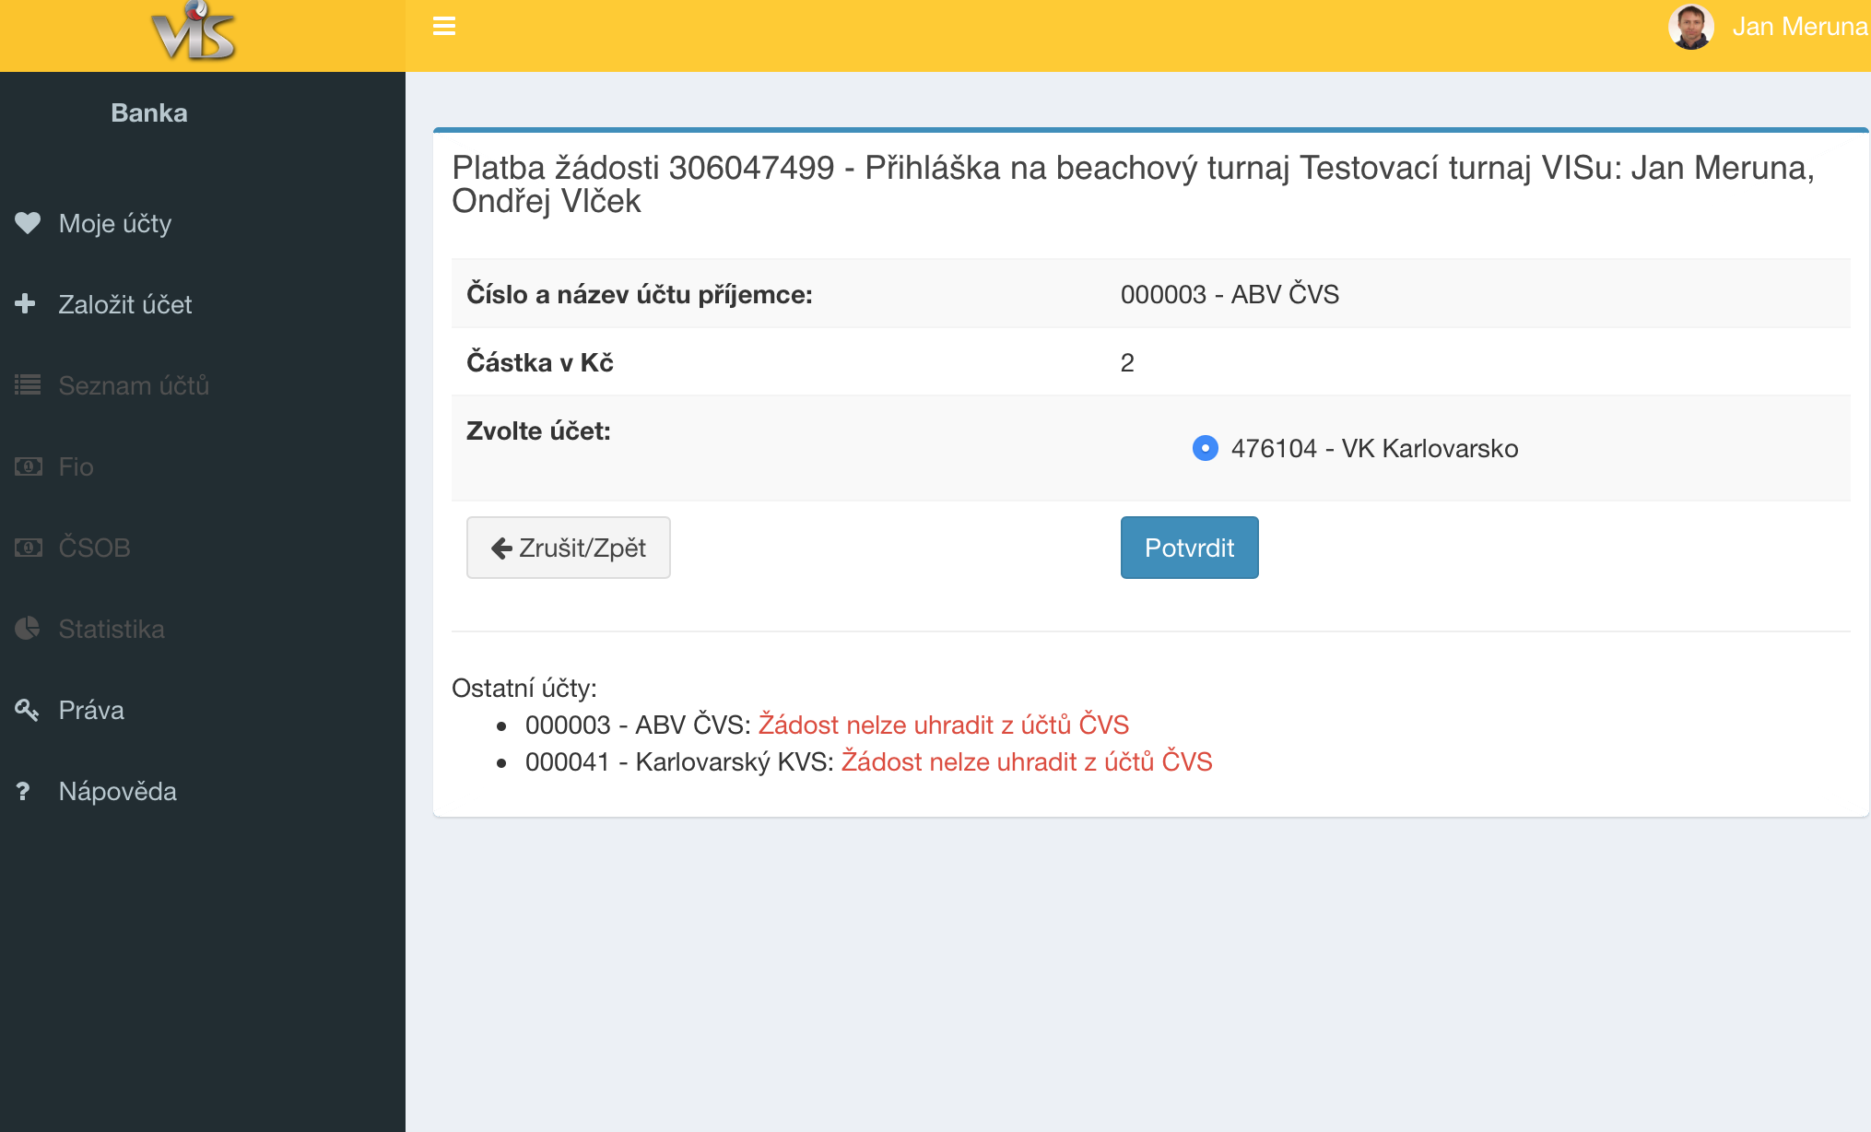Click the pie chart icon beside Statistika
The height and width of the screenshot is (1132, 1871).
[x=28, y=629]
